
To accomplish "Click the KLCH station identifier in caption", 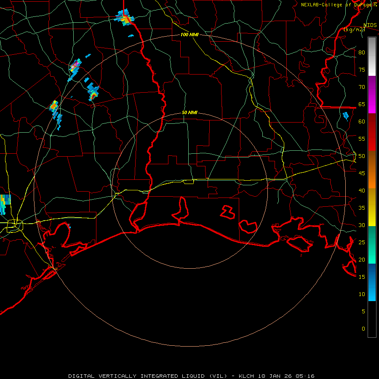I will click(x=246, y=376).
